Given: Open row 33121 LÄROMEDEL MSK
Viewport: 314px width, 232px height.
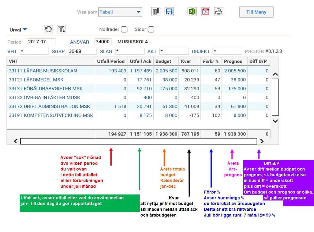Looking at the screenshot, I should 36,80.
